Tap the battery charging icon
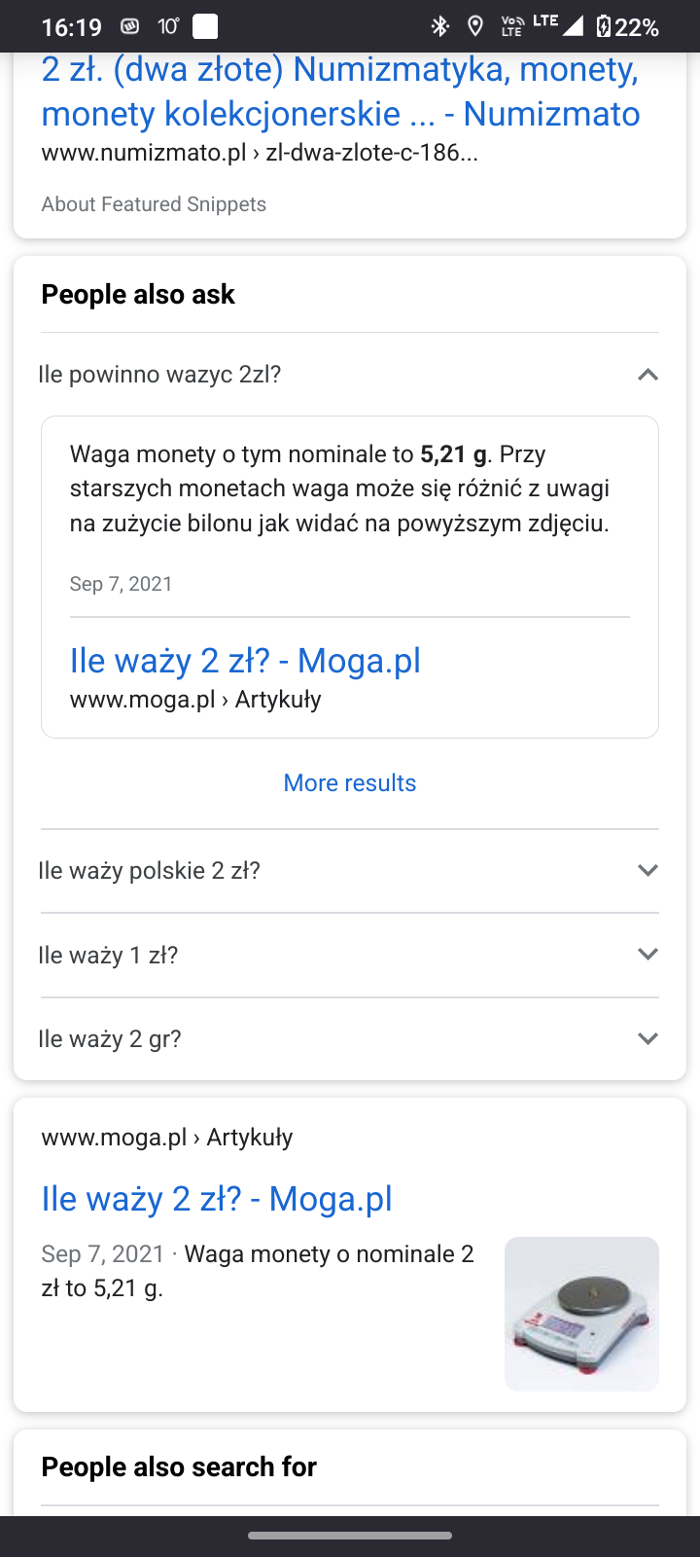 [x=604, y=26]
